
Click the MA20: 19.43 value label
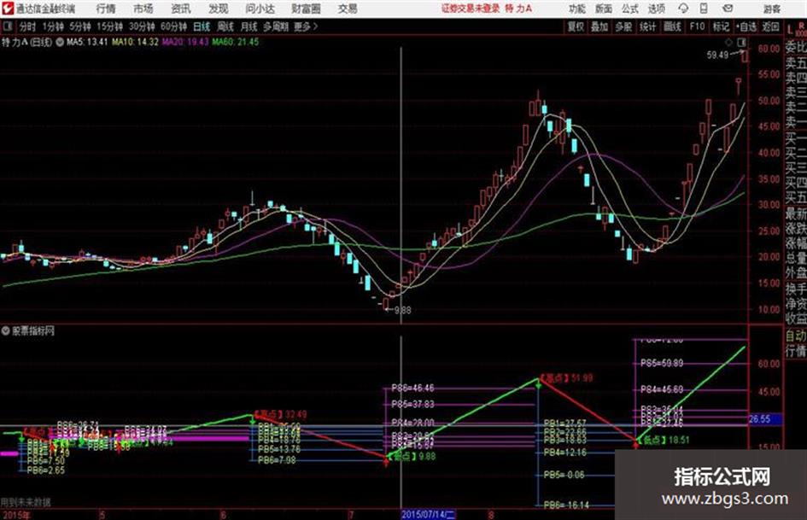(x=184, y=42)
